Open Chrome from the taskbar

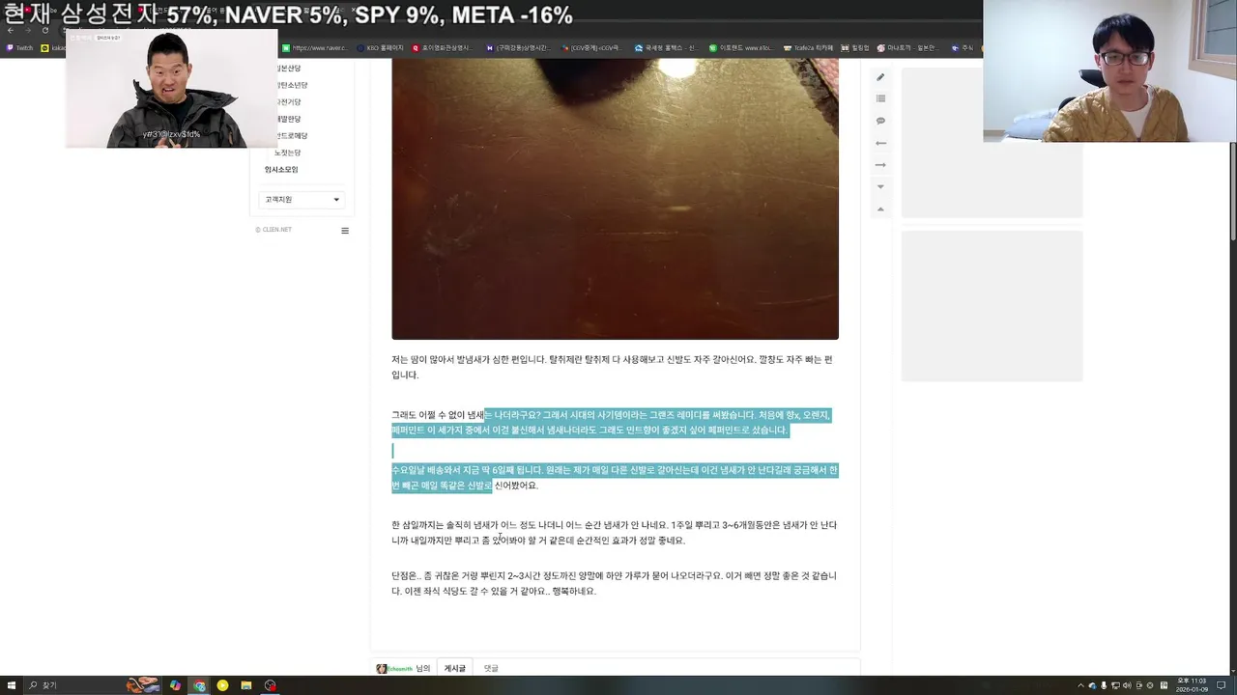coord(199,685)
